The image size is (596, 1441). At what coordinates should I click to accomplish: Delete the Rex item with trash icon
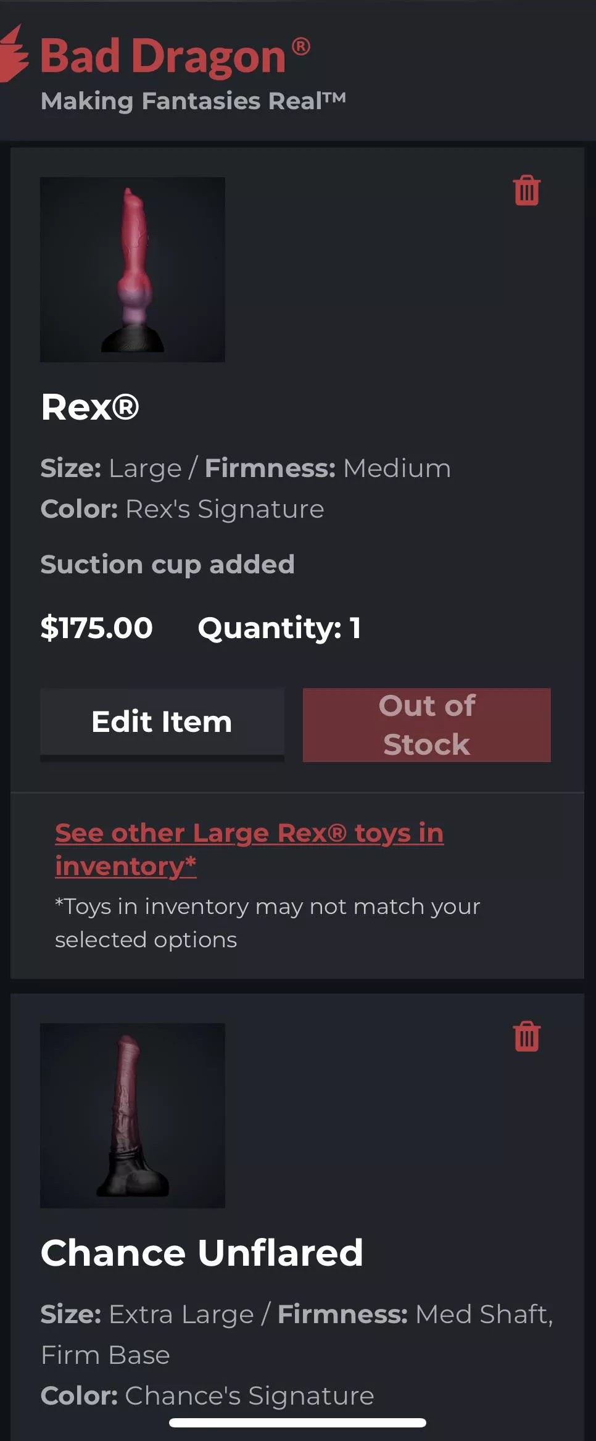pyautogui.click(x=526, y=190)
